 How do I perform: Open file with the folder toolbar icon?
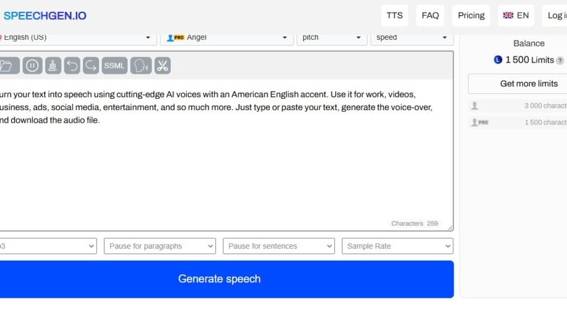[x=10, y=66]
